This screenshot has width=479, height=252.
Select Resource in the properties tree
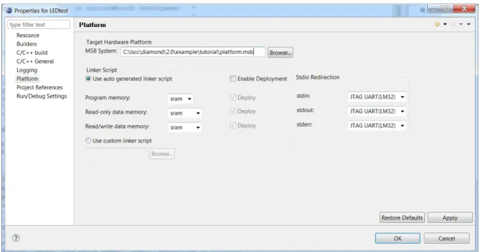[28, 35]
